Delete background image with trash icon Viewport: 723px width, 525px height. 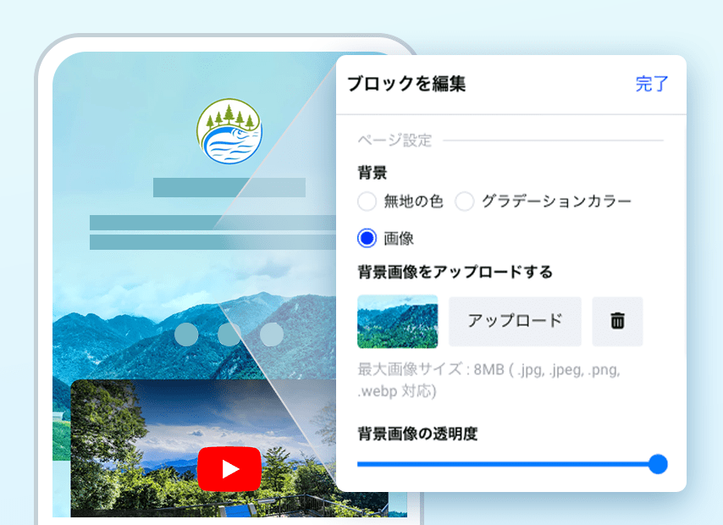pos(617,321)
